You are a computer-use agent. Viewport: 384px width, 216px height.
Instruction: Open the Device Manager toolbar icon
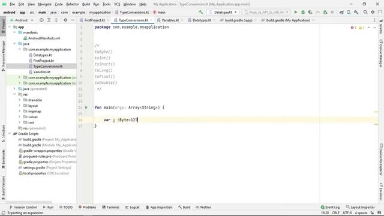click(349, 12)
